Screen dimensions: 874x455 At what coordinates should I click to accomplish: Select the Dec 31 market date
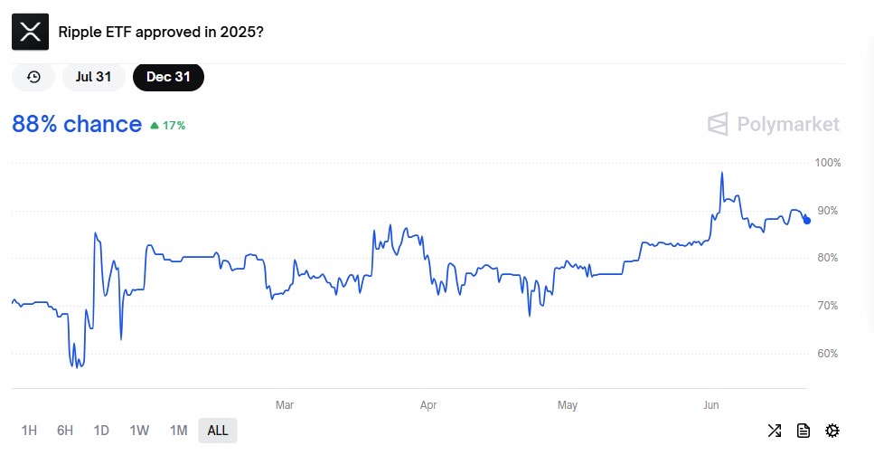(x=168, y=77)
